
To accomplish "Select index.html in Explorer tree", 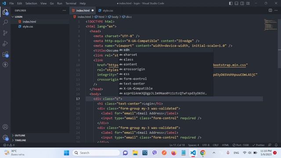I will pos(40,22).
